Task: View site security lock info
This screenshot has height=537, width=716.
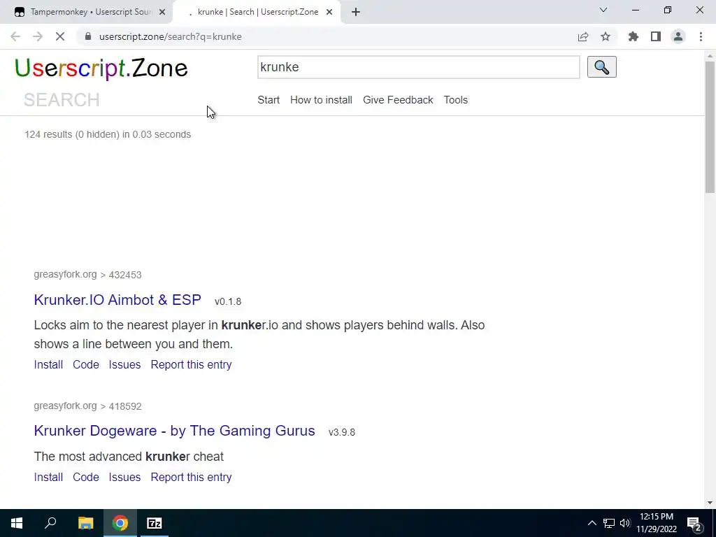Action: [88, 36]
